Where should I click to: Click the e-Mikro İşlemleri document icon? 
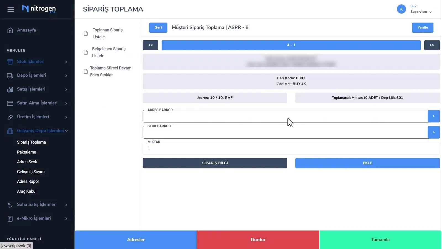point(10,219)
